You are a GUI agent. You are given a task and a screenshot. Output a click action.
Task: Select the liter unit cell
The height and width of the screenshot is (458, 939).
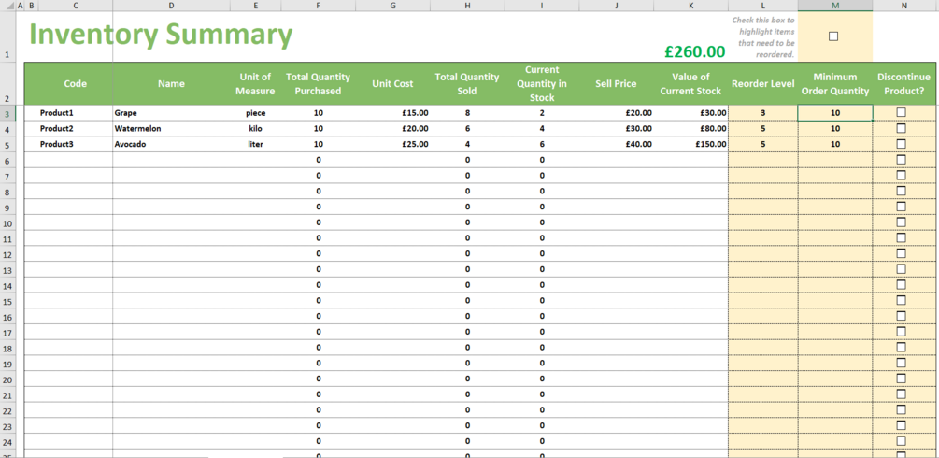pyautogui.click(x=256, y=144)
